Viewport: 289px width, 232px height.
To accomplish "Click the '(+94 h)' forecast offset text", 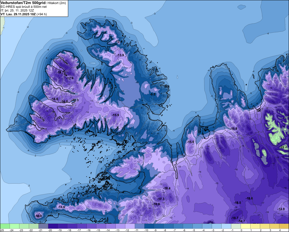I will (42, 14).
